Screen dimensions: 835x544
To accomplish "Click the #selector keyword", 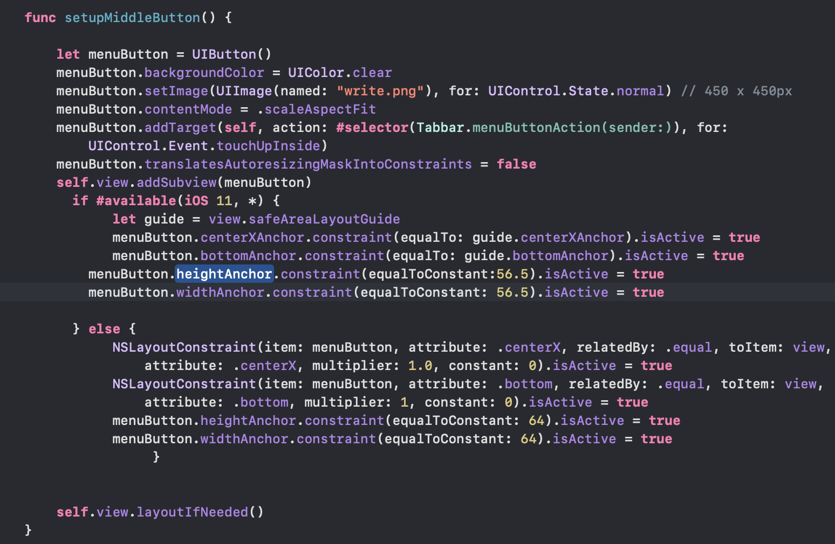I will [x=372, y=128].
